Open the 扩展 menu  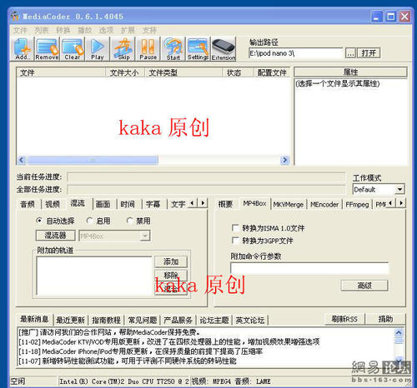point(128,30)
